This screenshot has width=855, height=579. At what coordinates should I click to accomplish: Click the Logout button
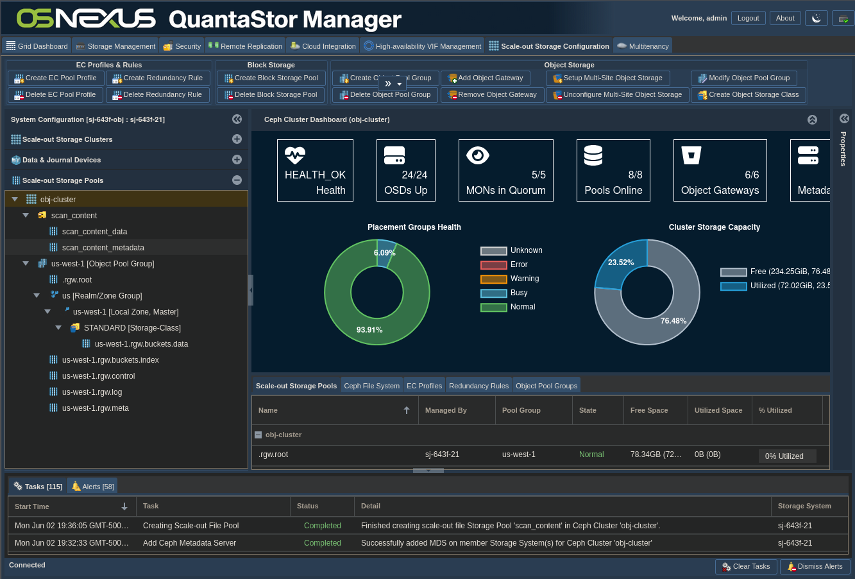point(748,18)
